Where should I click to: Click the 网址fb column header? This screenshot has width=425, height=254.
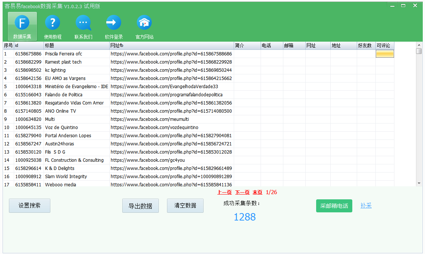171,45
